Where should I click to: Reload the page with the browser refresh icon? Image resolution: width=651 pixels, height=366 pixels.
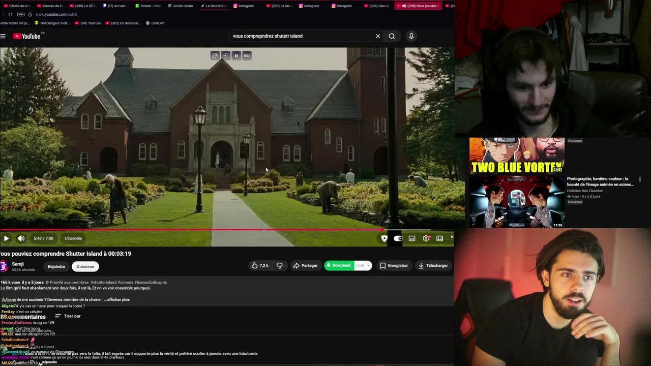pos(10,14)
